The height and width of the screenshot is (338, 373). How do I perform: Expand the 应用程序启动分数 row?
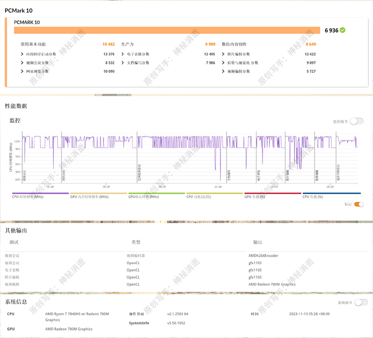pyautogui.click(x=22, y=54)
